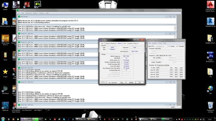Open the Equipo desktop icon
The height and width of the screenshot is (121, 216).
tap(5, 6)
